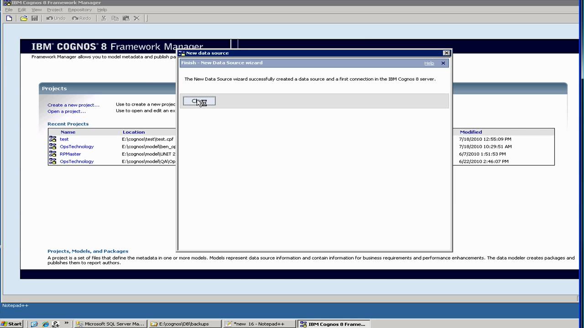
Task: Click the Save floppy disk icon
Action: [x=35, y=18]
